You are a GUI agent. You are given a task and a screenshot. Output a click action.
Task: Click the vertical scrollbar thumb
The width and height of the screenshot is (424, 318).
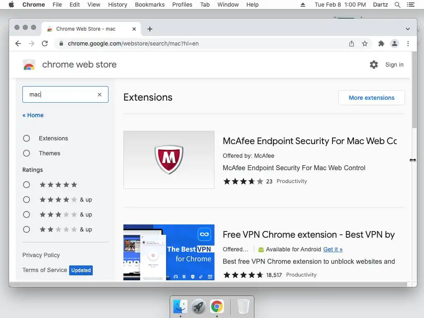[x=414, y=90]
